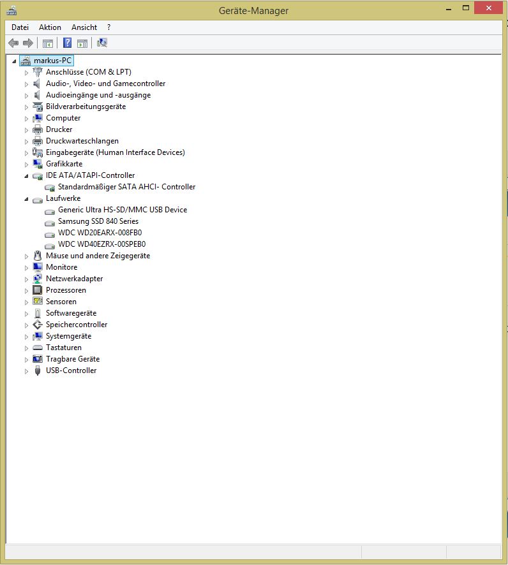
Task: Click the keyboard icon beside Tastaturen
Action: 38,348
